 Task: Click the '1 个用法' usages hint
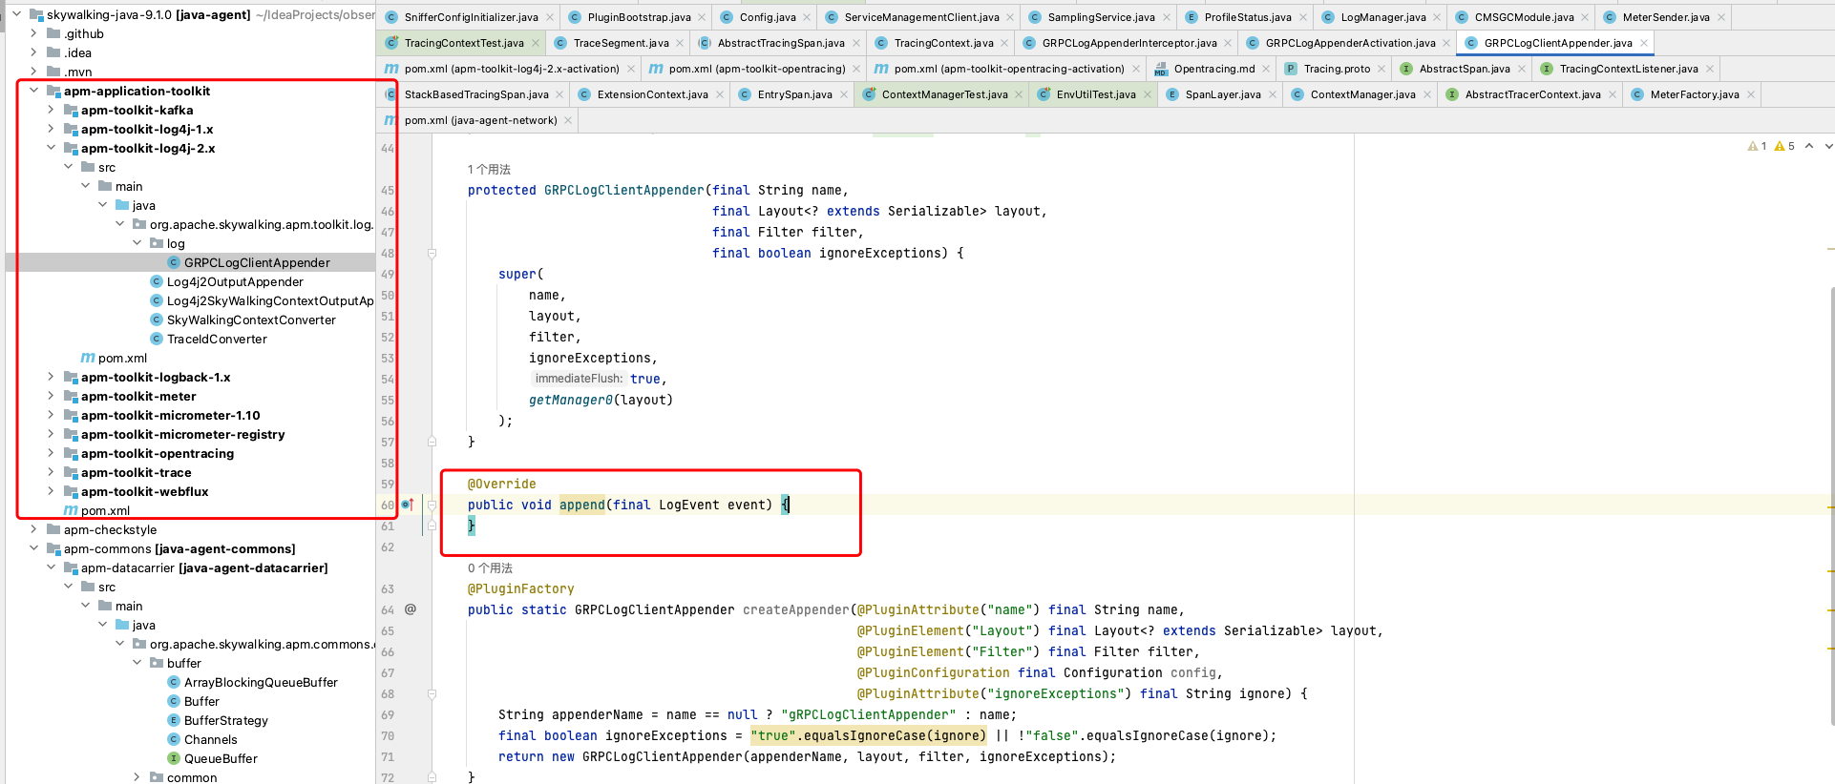489,170
